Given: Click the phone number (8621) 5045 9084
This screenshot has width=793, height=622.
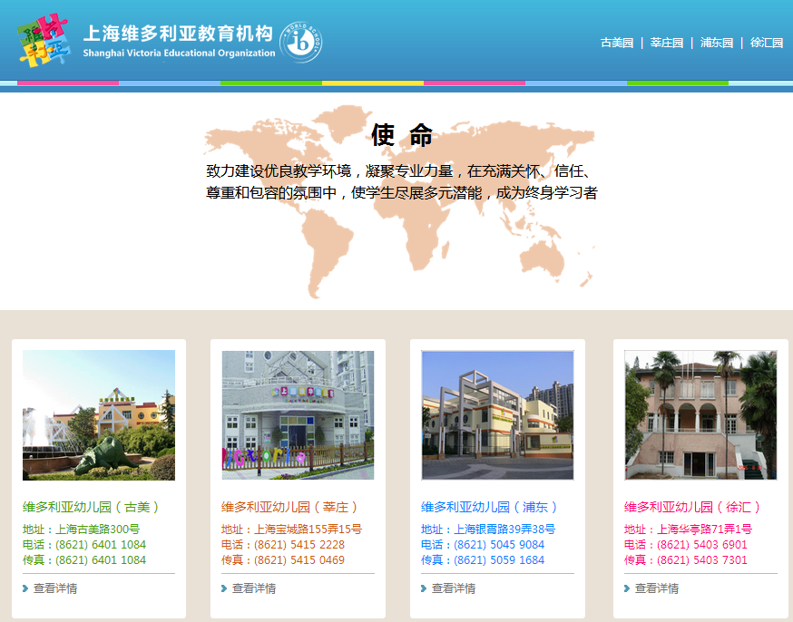Looking at the screenshot, I should (499, 545).
